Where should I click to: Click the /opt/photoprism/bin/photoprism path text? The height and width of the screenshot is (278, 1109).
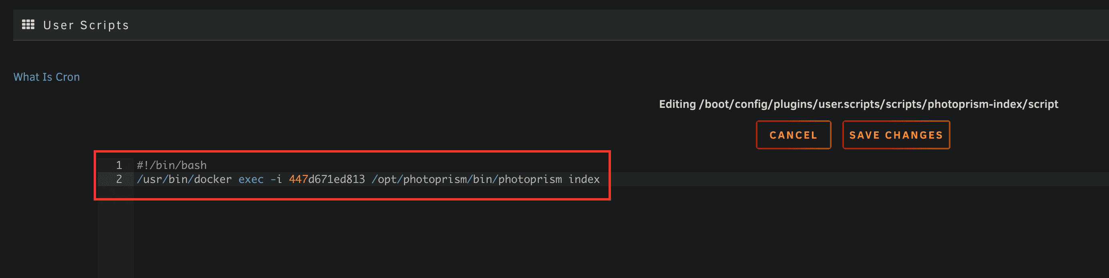[467, 179]
